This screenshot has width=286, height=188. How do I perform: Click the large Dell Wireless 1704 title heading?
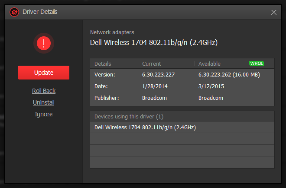tap(154, 43)
